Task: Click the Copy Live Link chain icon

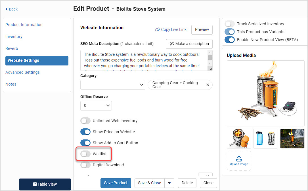Action: 158,29
